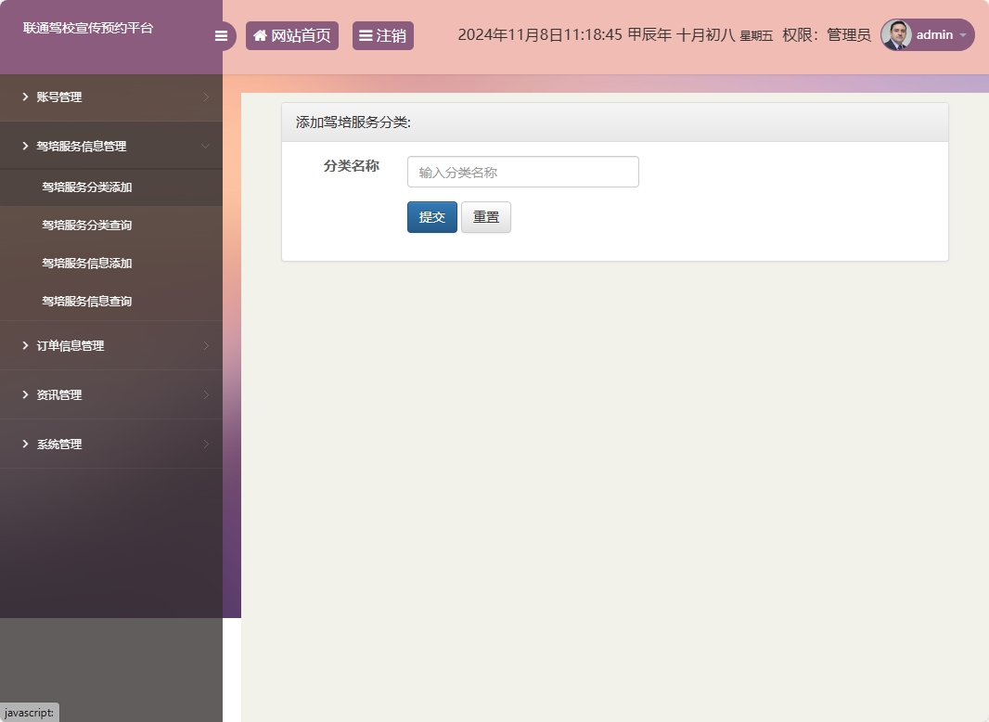Viewport: 989px width, 722px height.
Task: Click the admin avatar picture
Action: (895, 34)
